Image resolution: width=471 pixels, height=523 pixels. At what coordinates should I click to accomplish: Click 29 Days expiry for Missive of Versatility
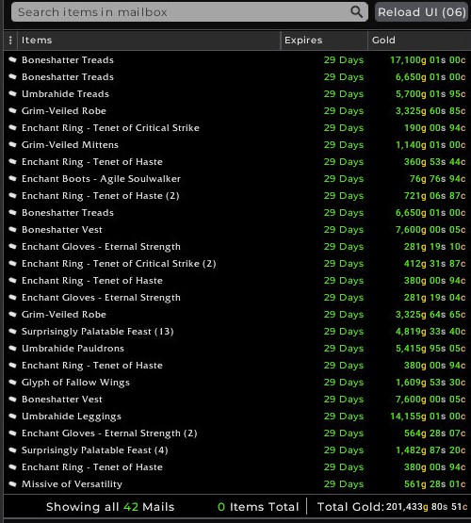pyautogui.click(x=344, y=484)
